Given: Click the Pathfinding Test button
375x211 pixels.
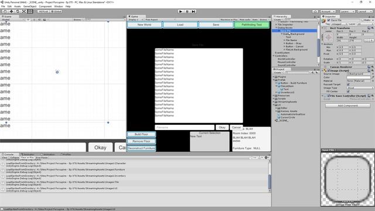Looking at the screenshot, I should [x=251, y=25].
